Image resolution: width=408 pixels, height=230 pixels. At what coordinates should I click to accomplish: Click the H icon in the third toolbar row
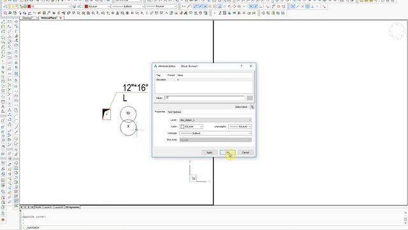click(x=132, y=13)
